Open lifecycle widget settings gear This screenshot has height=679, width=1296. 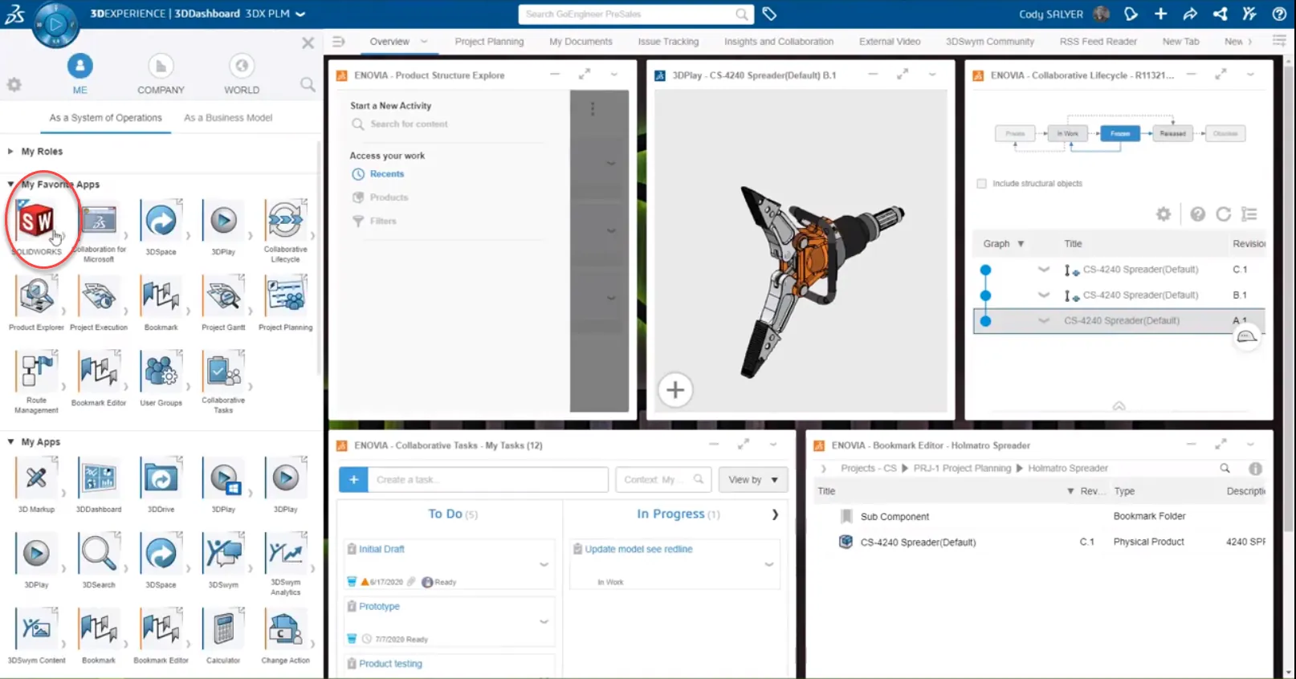[x=1163, y=214]
